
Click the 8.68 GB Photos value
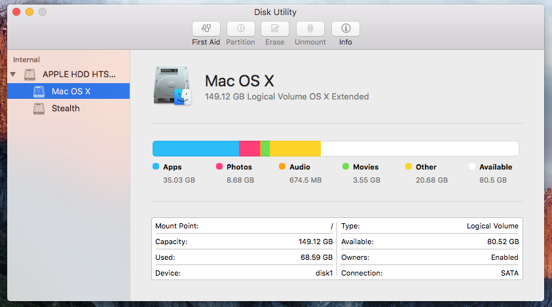coord(240,180)
